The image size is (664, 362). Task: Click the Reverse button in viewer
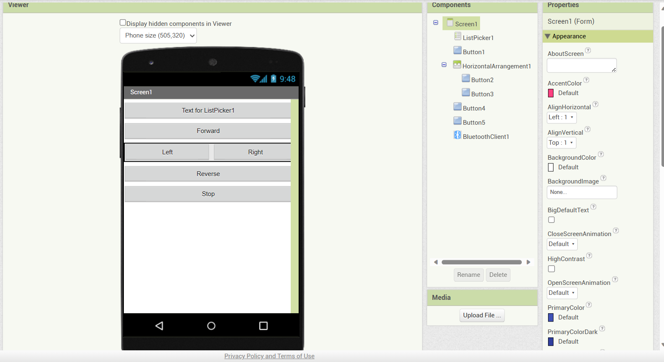point(208,174)
